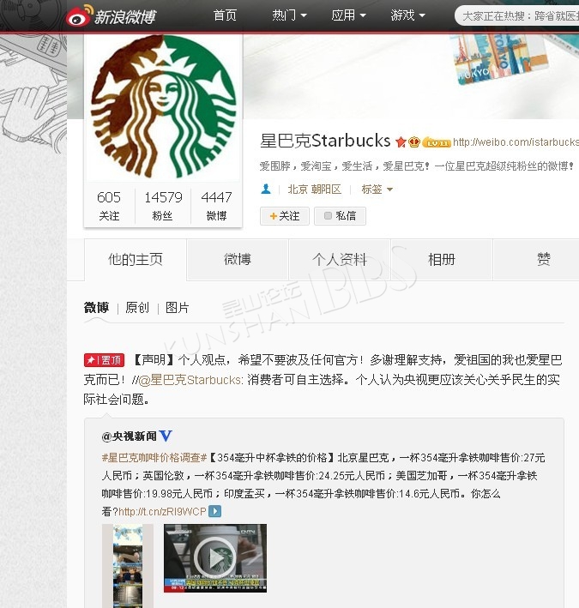This screenshot has height=608, width=579.
Task: Open the http://t.cn/zRI9WCP short link
Action: 162,512
